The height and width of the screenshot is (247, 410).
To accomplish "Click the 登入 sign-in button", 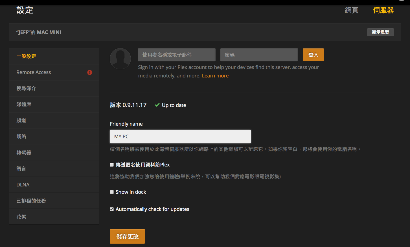I will 313,55.
